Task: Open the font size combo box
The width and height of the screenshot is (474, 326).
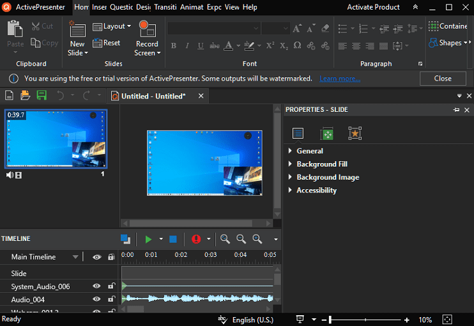Action: coord(276,28)
